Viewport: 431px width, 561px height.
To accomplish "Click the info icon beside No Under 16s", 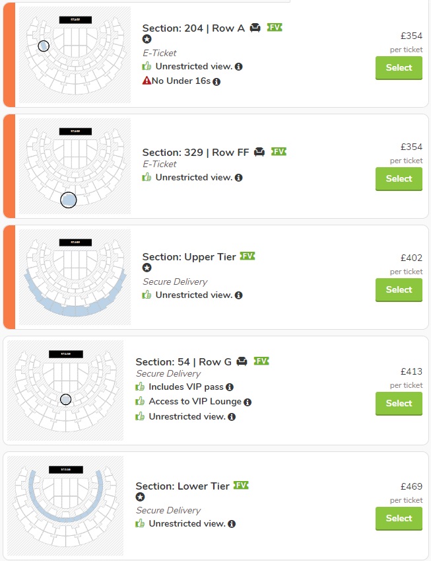I will pos(216,81).
